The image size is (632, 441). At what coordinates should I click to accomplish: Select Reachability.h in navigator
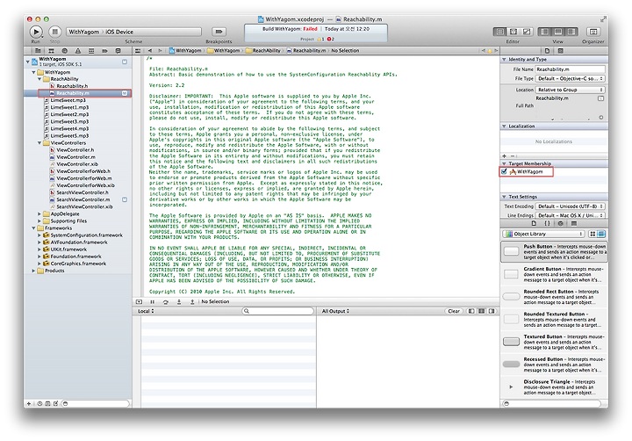click(72, 86)
